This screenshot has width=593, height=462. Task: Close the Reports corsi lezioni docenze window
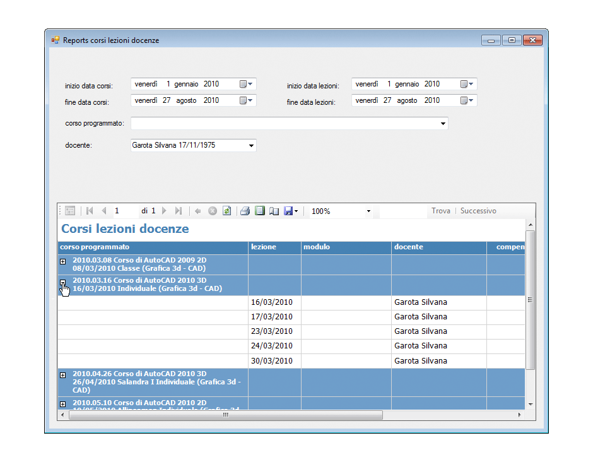[x=532, y=40]
